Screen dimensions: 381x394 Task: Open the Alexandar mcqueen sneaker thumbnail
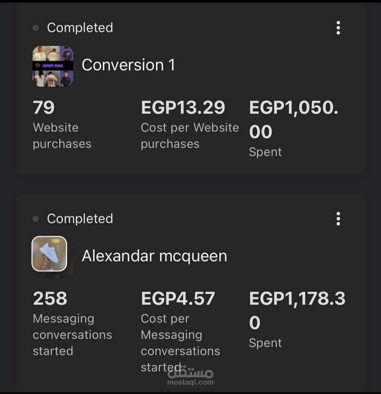click(x=49, y=254)
